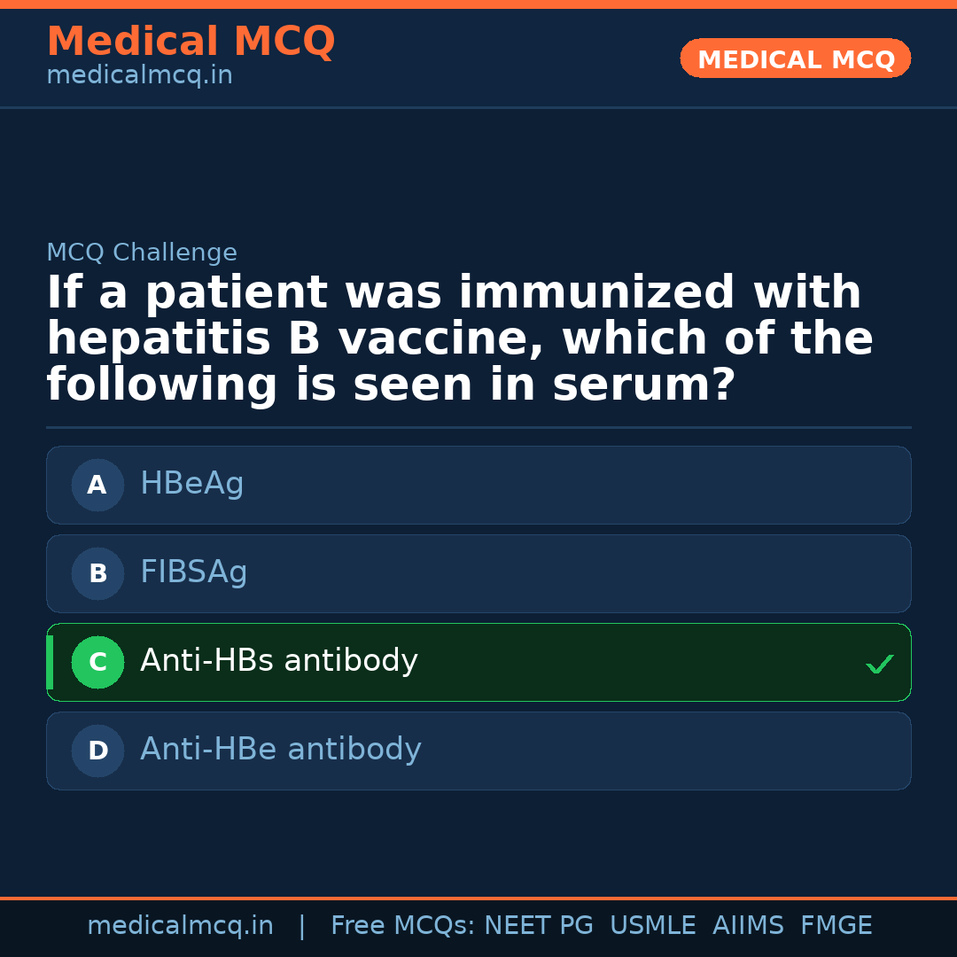
Task: Open the medicalmcq.in link in the footer
Action: coord(180,926)
